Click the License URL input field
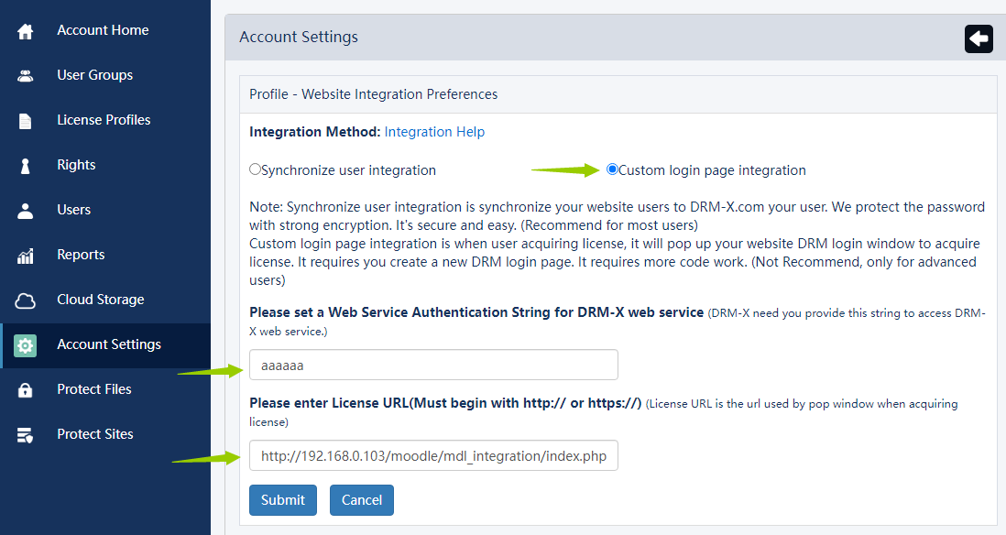The height and width of the screenshot is (535, 1006). tap(433, 455)
